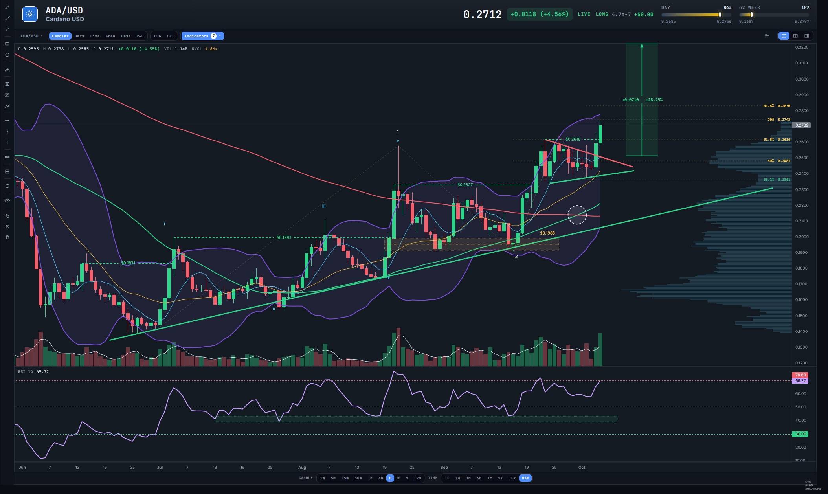Set candle interval to 15m
Viewport: 828px width, 494px height.
(345, 478)
